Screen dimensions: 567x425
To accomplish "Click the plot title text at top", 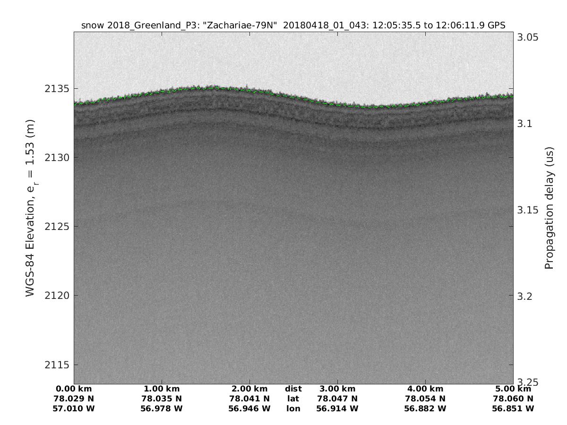I will tap(293, 25).
